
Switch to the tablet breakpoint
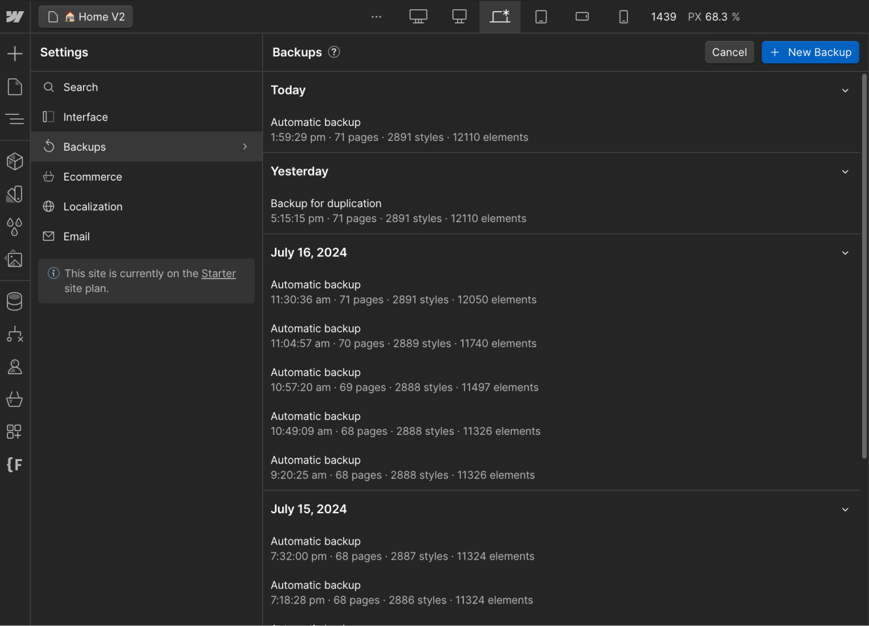pyautogui.click(x=541, y=17)
